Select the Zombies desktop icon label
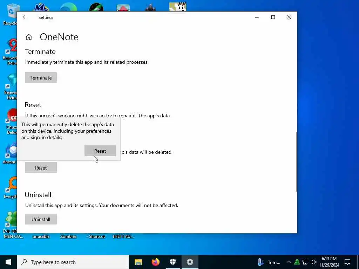The height and width of the screenshot is (269, 359). click(x=68, y=236)
